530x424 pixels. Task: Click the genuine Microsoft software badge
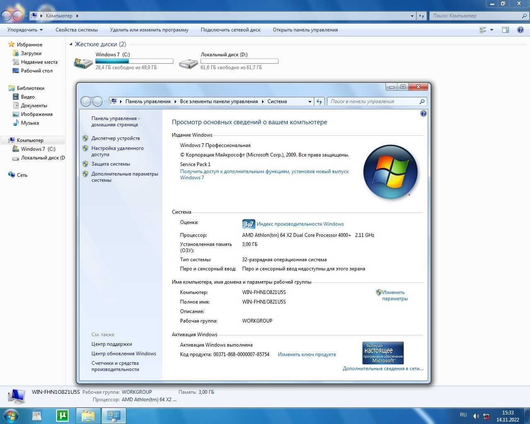383,353
